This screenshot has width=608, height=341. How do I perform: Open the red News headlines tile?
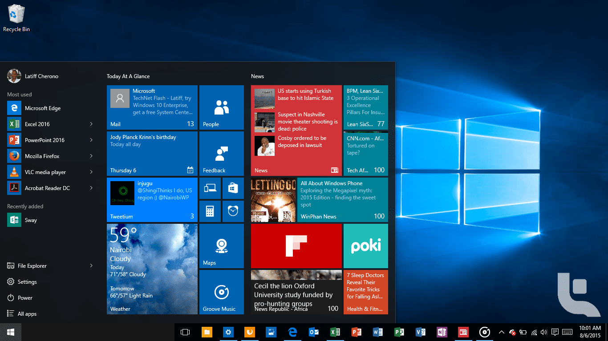pyautogui.click(x=296, y=131)
